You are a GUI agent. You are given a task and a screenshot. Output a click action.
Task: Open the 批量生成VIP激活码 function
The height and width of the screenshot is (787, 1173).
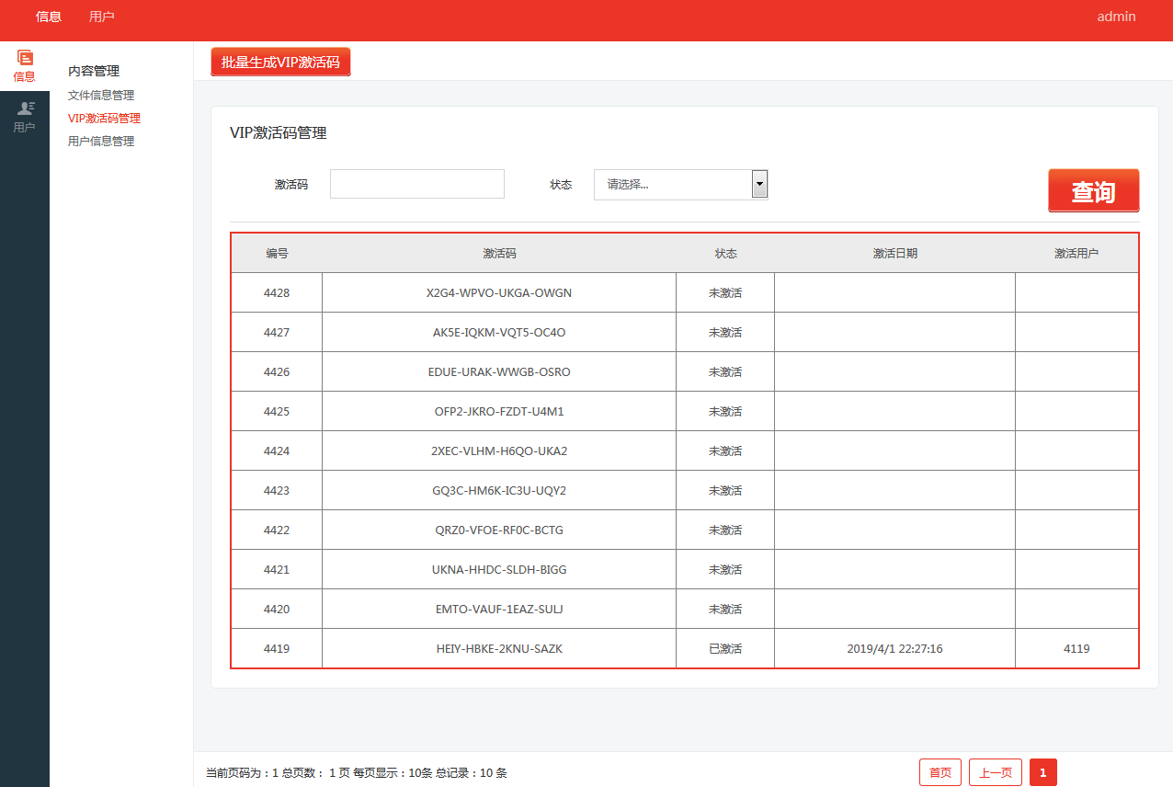tap(280, 62)
